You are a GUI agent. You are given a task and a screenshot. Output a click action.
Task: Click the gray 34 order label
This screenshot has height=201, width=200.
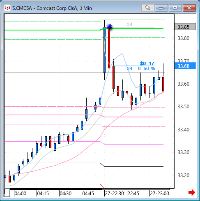click(x=130, y=24)
